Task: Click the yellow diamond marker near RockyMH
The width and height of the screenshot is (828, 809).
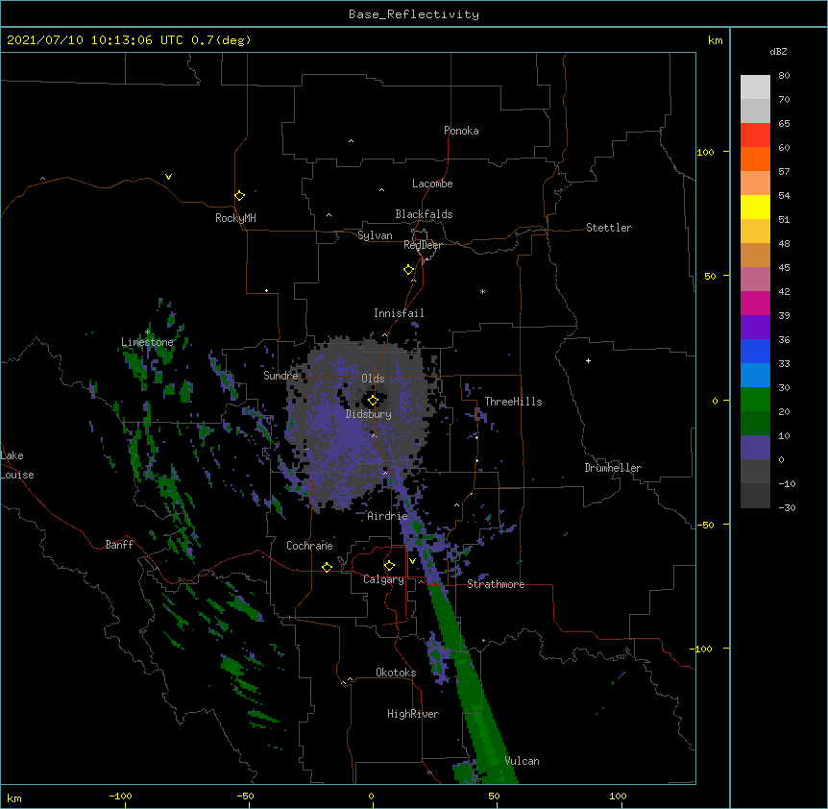Action: coord(240,196)
